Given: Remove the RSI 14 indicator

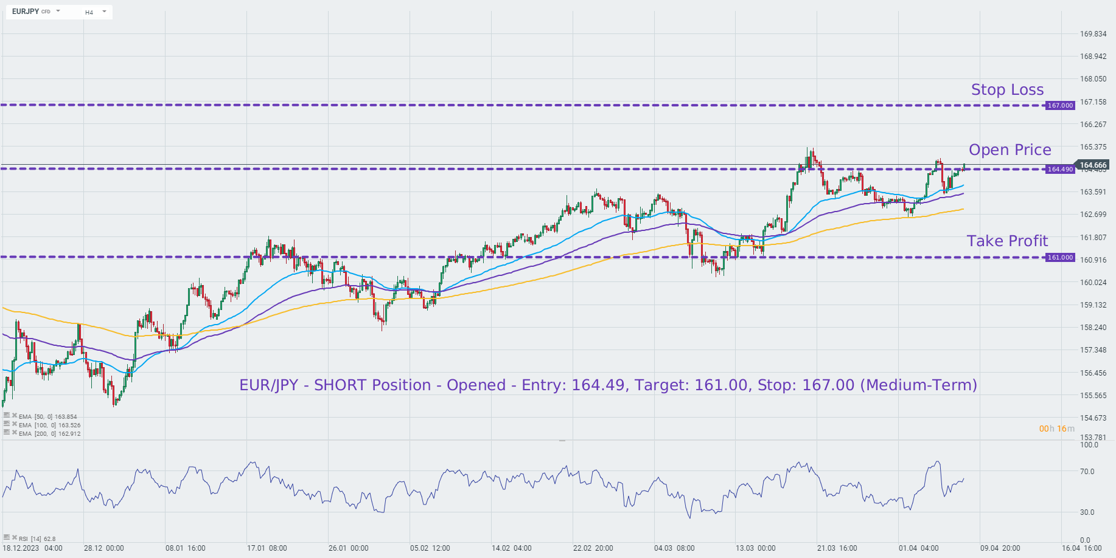Looking at the screenshot, I should pos(15,537).
